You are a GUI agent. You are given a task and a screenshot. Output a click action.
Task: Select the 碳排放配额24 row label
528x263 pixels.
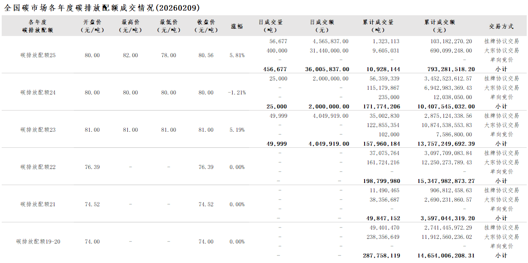click(38, 93)
